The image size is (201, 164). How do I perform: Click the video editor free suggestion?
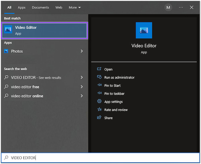pos(44,87)
